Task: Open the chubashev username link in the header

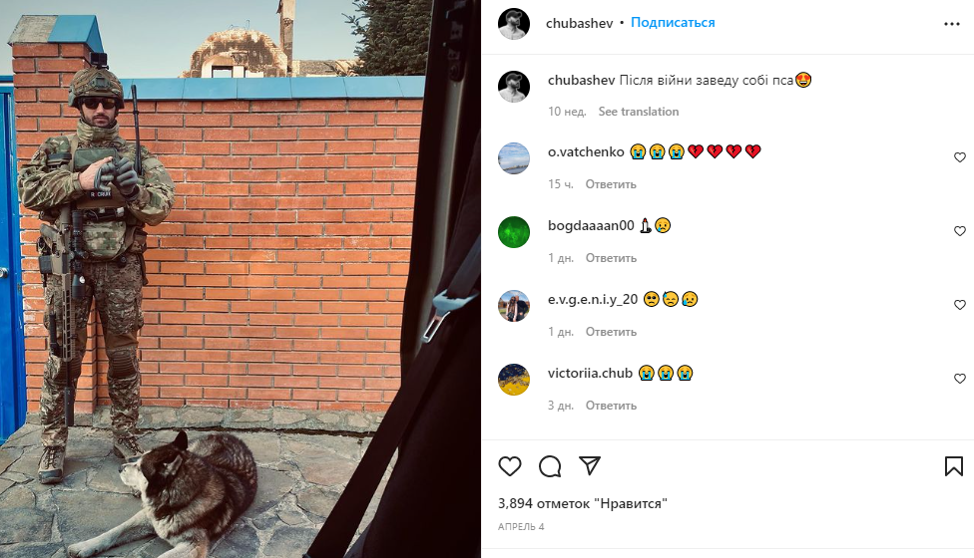Action: [x=579, y=23]
